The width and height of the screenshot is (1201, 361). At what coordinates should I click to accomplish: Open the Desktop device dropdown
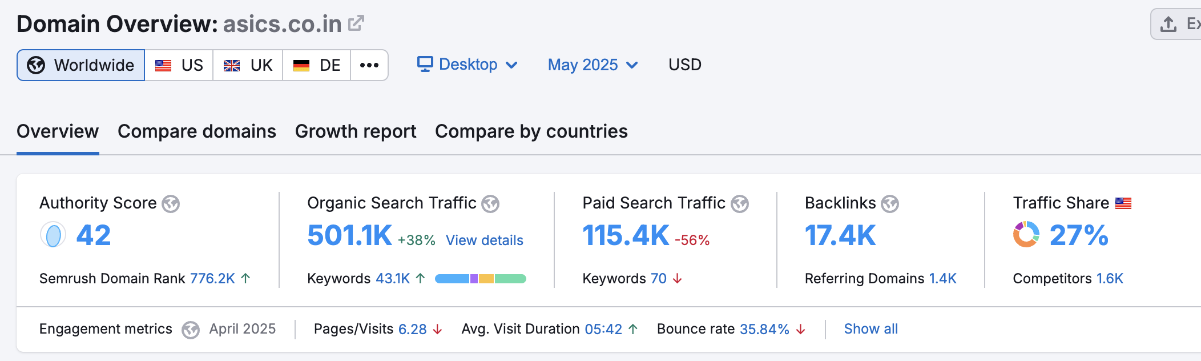point(467,65)
